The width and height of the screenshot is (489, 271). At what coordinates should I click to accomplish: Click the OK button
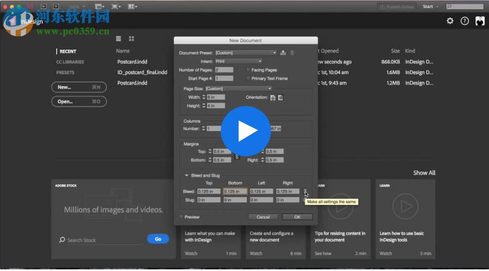tap(297, 217)
